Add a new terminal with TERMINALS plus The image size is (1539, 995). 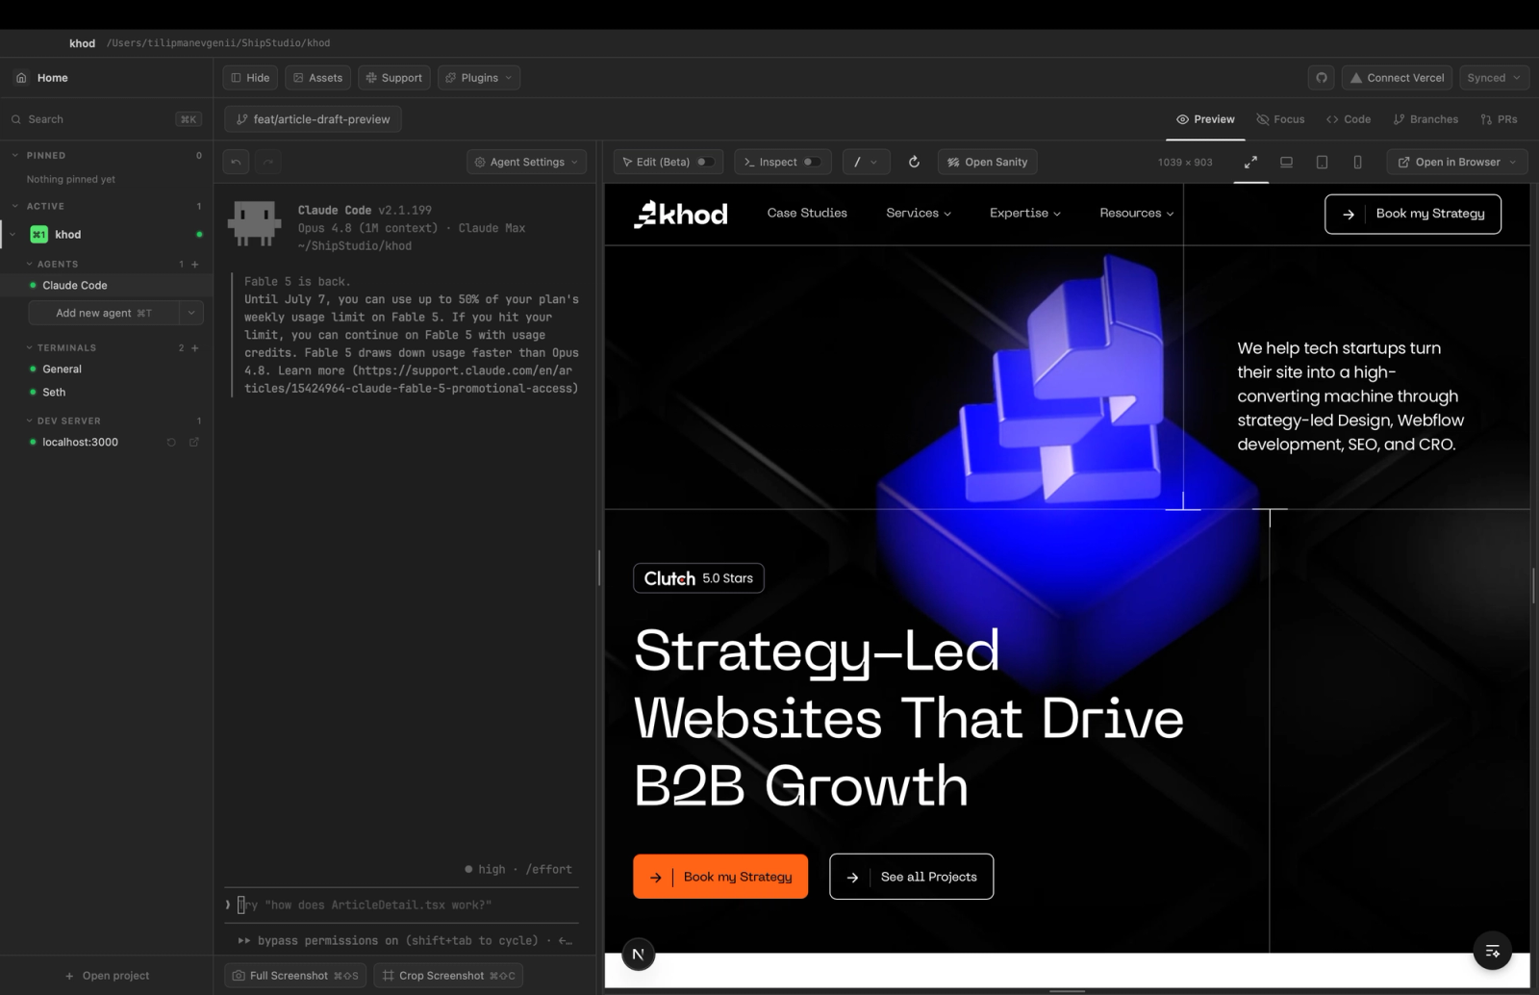[195, 347]
